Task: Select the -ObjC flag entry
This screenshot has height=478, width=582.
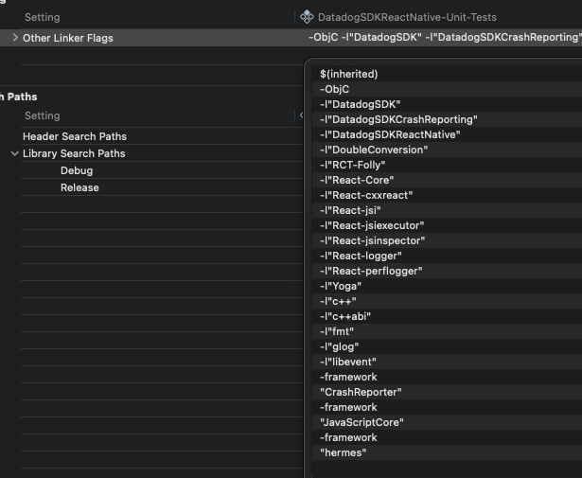Action: (447, 89)
